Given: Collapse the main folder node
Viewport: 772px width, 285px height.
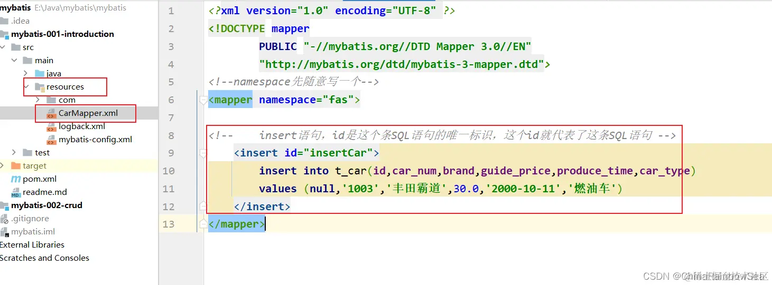Looking at the screenshot, I should pyautogui.click(x=15, y=61).
